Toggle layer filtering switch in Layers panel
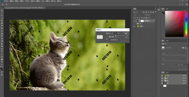The image size is (189, 97). click(x=155, y=12)
